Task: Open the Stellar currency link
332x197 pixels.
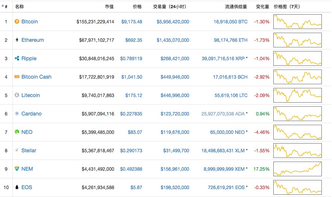Action: click(x=29, y=151)
